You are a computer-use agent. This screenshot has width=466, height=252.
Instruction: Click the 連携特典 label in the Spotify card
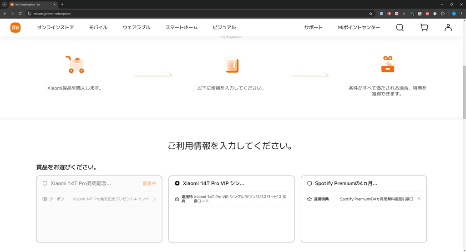321,199
